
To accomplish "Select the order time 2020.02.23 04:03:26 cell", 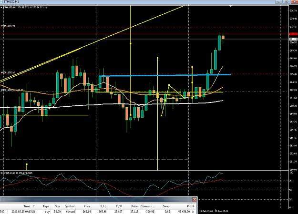I will pos(23,212).
